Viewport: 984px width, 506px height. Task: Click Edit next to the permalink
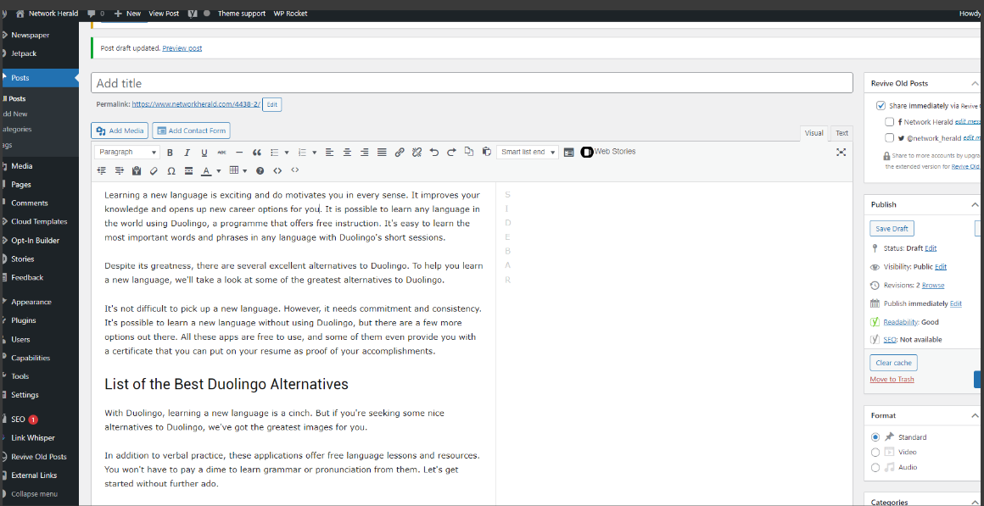click(x=271, y=105)
